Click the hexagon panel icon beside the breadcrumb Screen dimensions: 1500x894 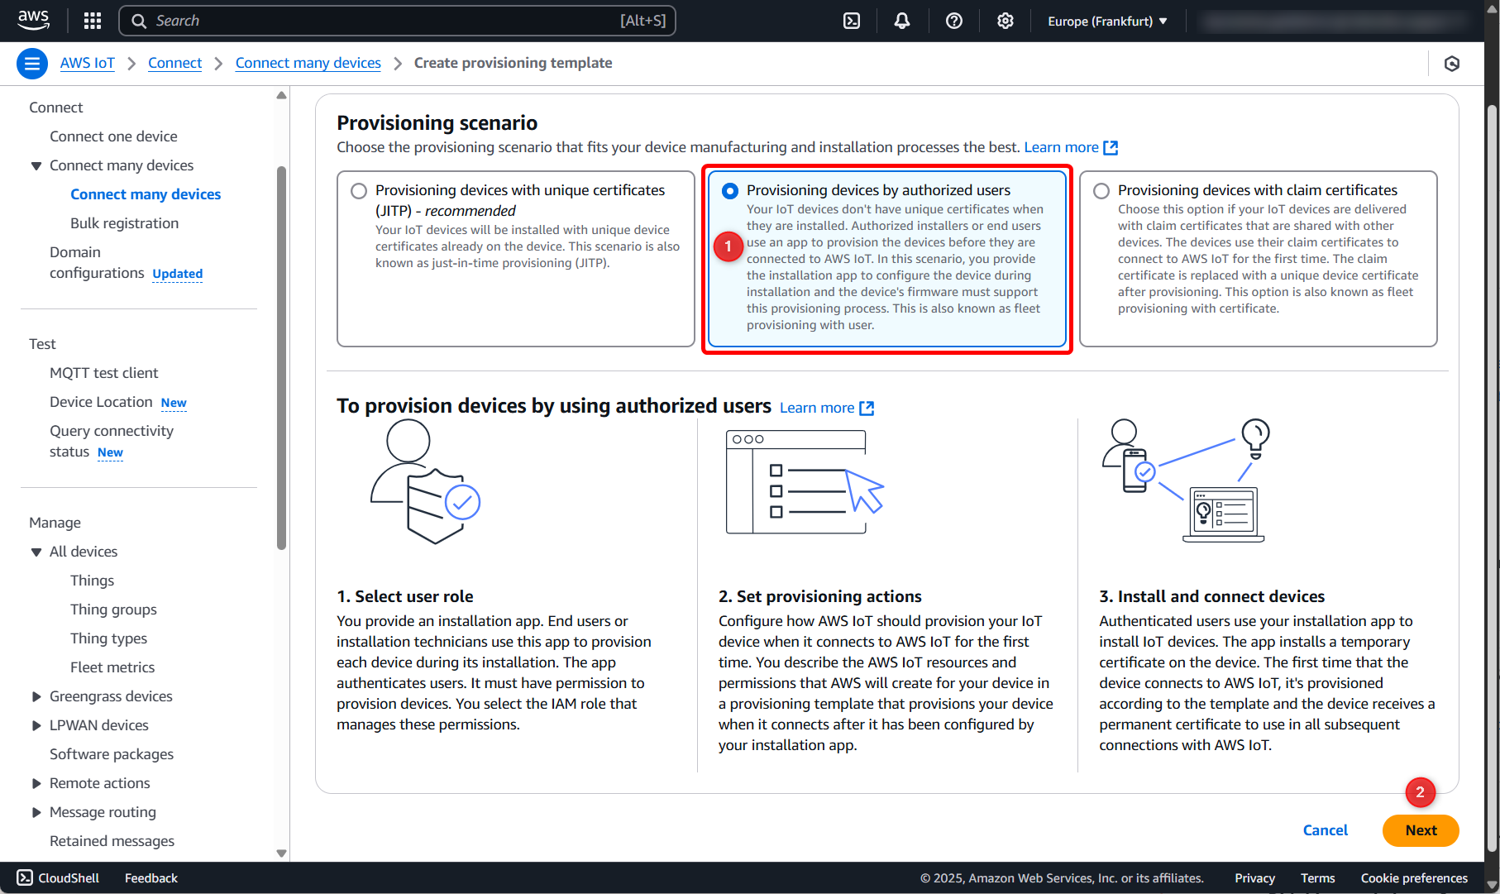click(x=1451, y=64)
